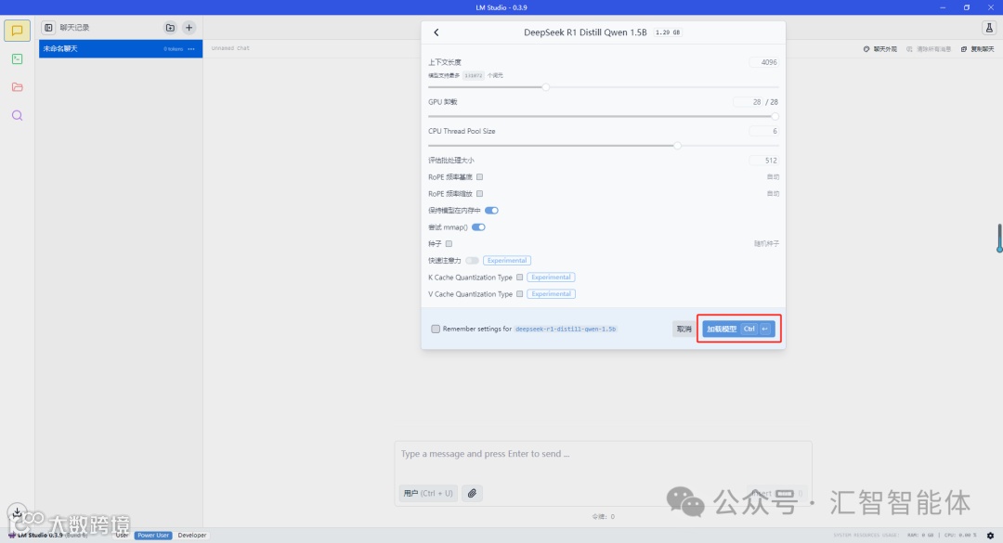
Task: Click the 清除所有消息 clear messages button
Action: 928,49
